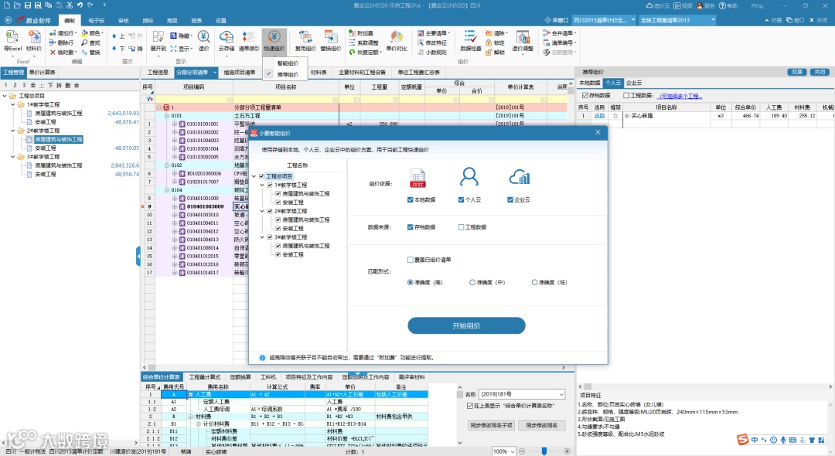Click the 替换组价 replace pricing icon
The height and width of the screenshot is (456, 835).
click(x=331, y=36)
